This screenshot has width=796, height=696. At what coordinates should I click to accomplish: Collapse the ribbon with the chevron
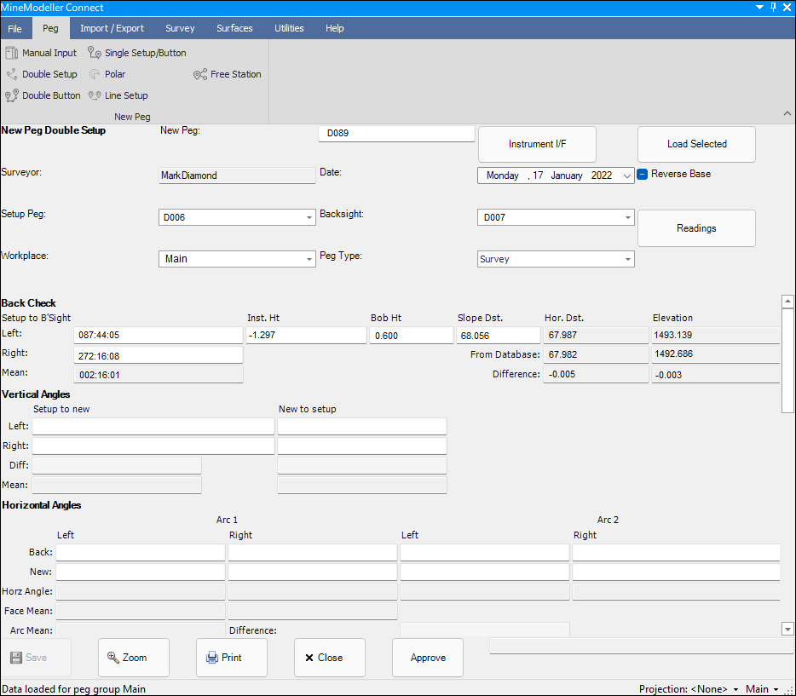click(786, 113)
